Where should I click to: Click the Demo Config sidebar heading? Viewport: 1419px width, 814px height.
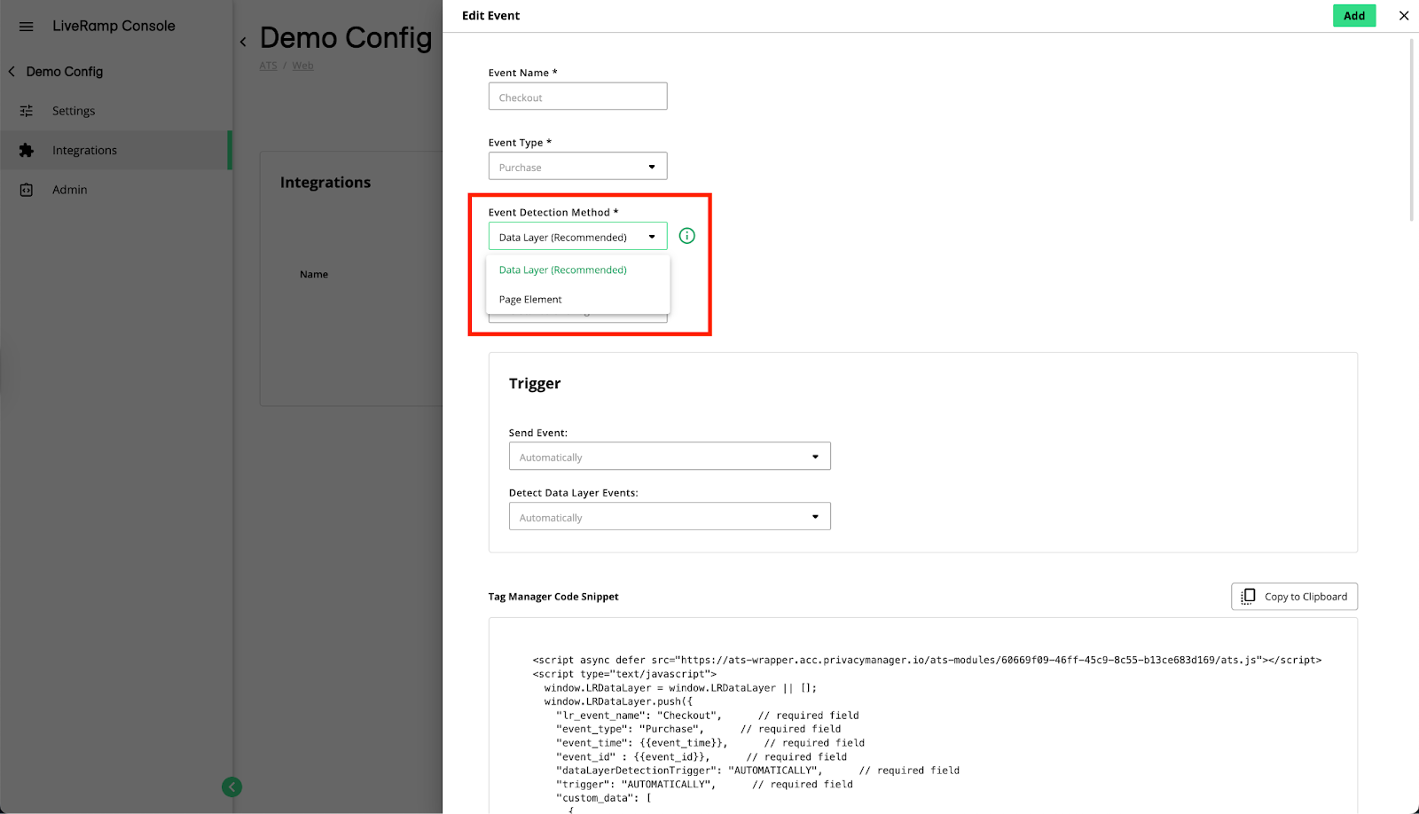click(x=65, y=72)
